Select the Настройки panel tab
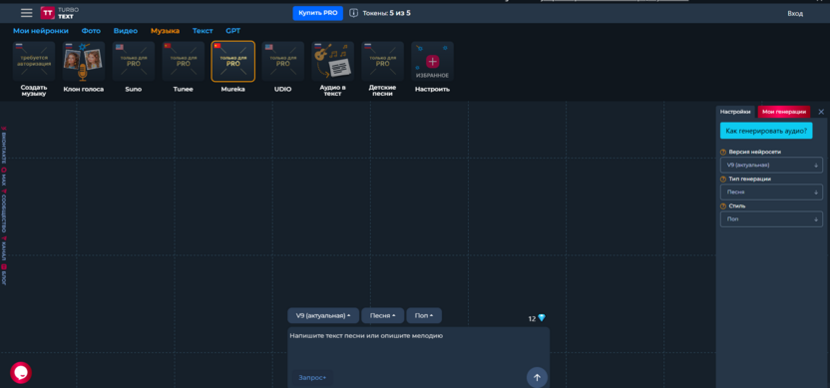 pyautogui.click(x=736, y=112)
